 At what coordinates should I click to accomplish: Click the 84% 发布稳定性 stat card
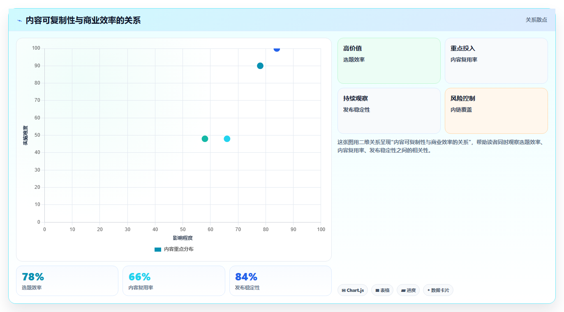280,281
